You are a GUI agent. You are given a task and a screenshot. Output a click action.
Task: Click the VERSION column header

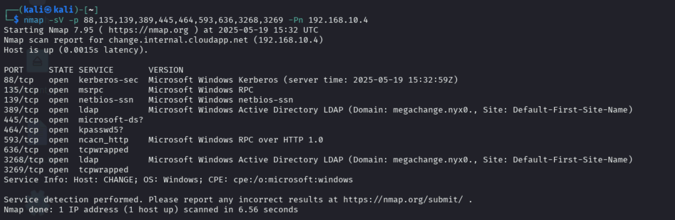(x=166, y=70)
